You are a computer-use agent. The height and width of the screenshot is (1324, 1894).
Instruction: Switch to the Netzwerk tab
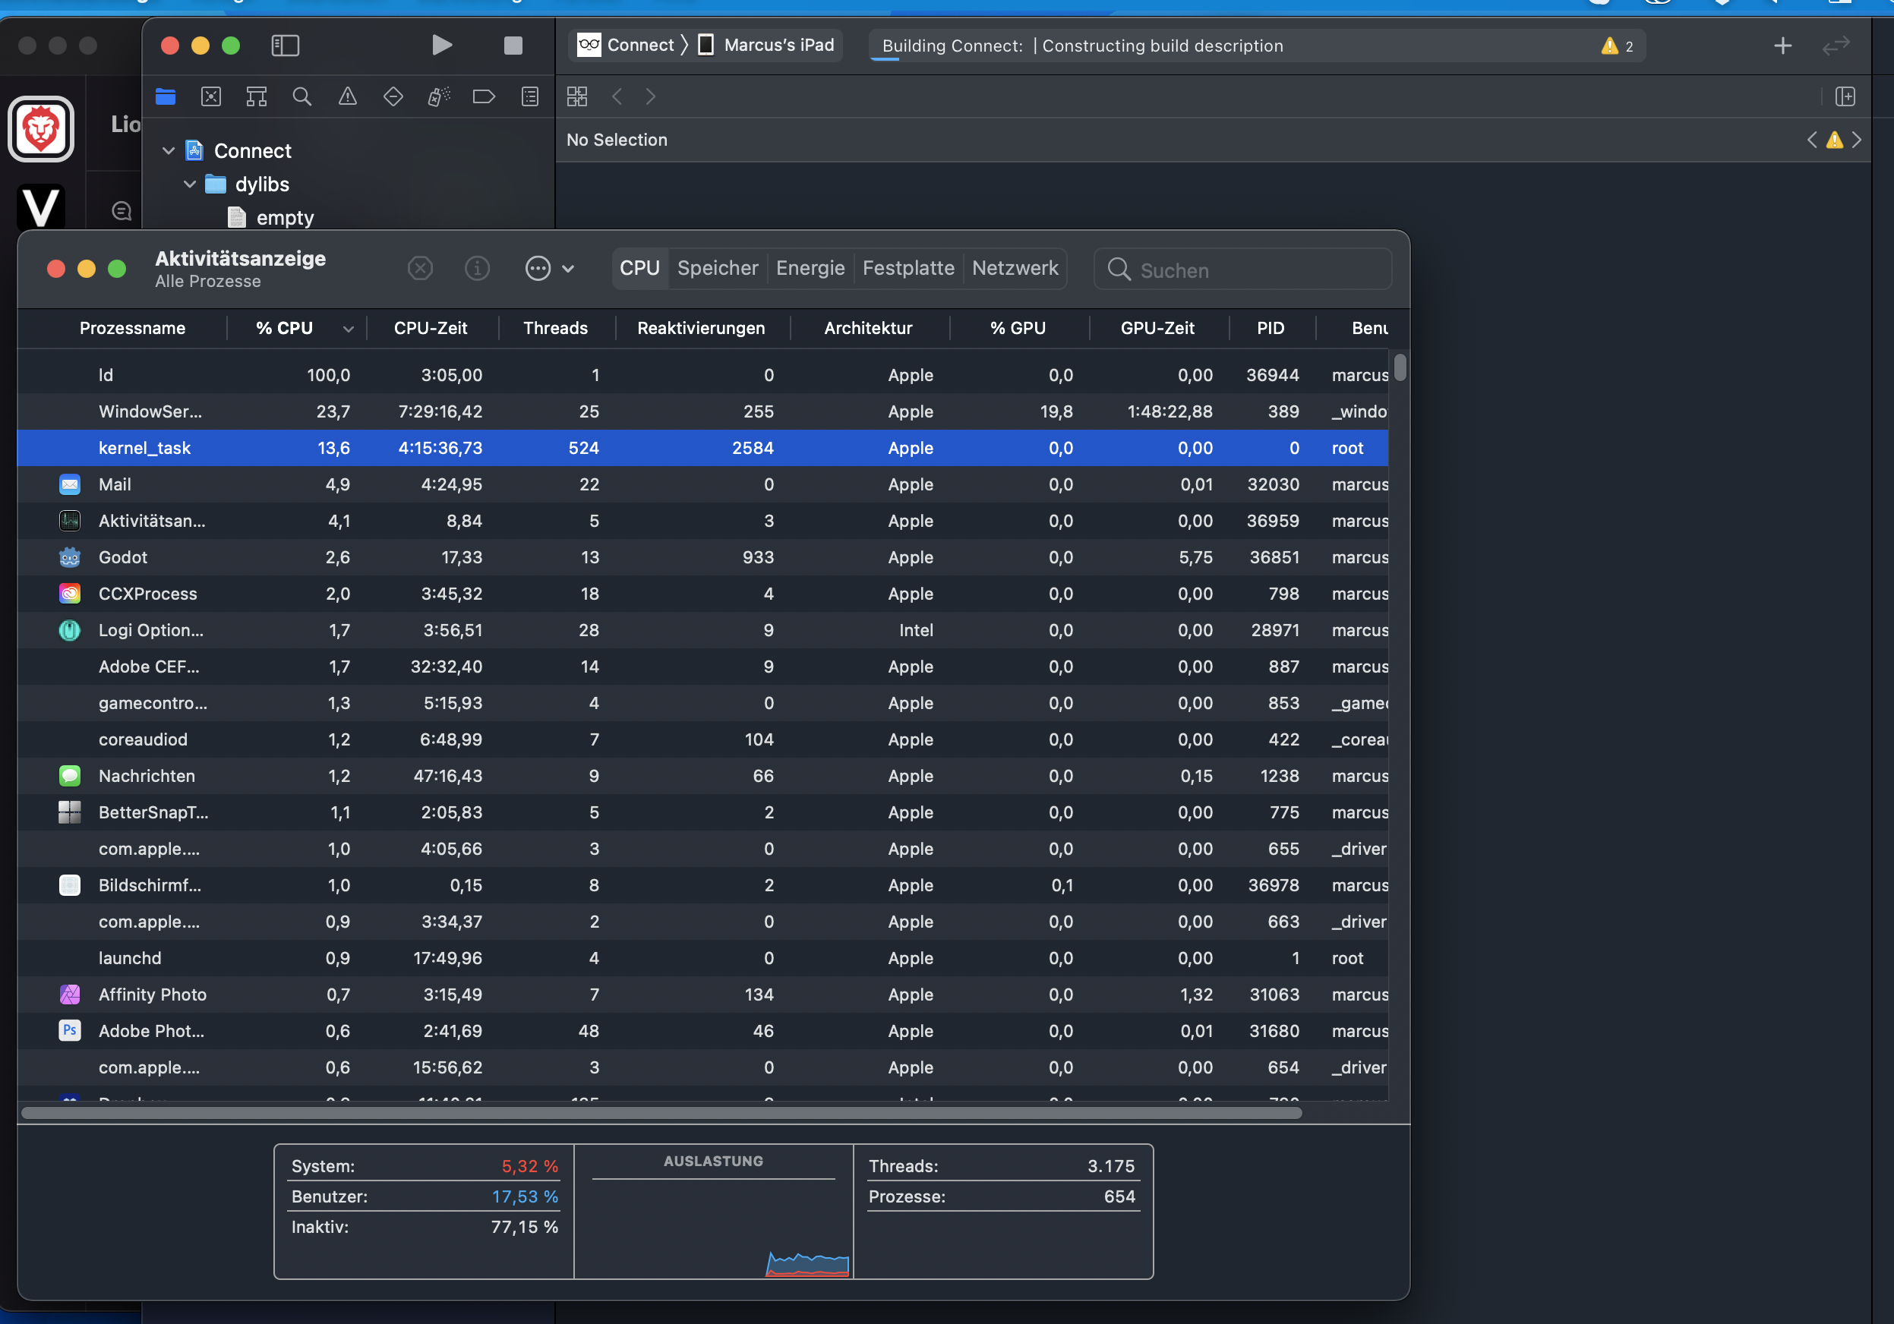coord(1015,268)
